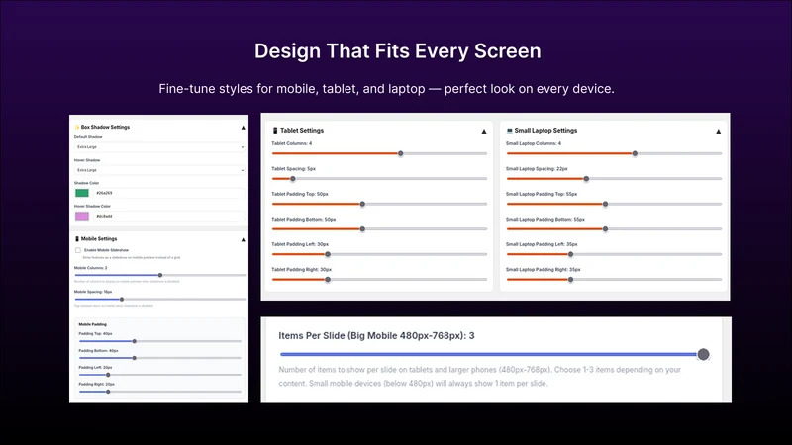Click the Shadow Color hex input field
The width and height of the screenshot is (792, 445).
(x=169, y=193)
